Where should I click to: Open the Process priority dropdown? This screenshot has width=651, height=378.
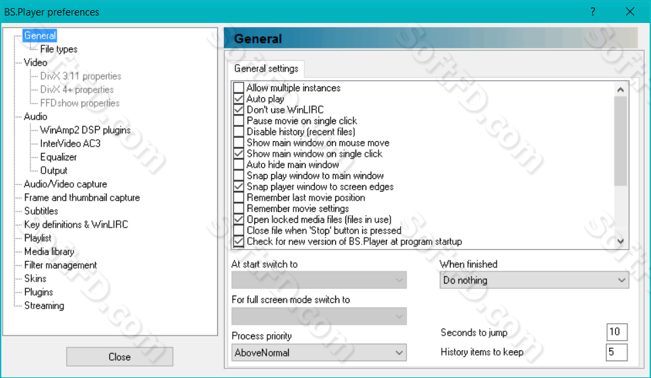pyautogui.click(x=319, y=352)
